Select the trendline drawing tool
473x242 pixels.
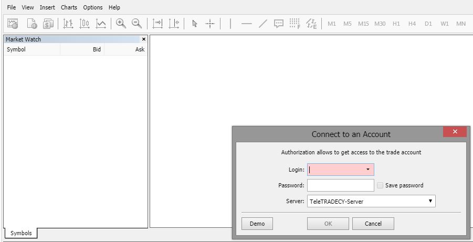(x=262, y=24)
